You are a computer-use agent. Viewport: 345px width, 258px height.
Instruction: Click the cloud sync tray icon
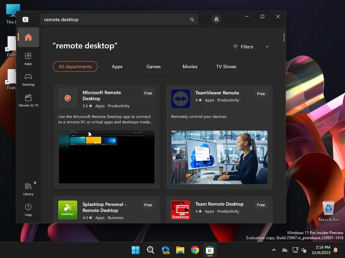pos(285,250)
